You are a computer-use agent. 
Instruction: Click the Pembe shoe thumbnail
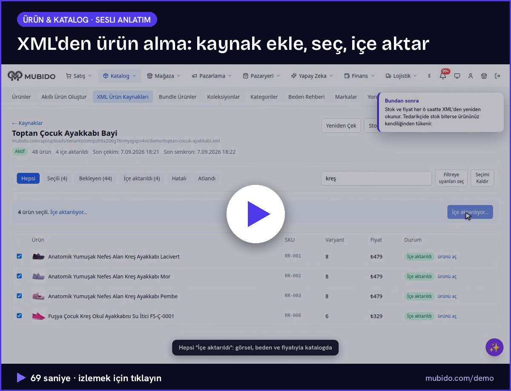pyautogui.click(x=38, y=296)
